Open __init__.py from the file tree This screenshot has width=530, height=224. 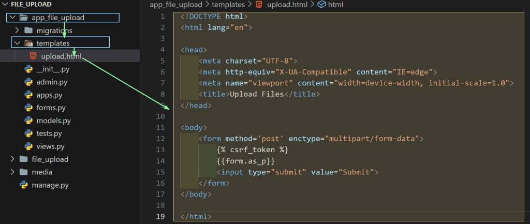(x=53, y=69)
